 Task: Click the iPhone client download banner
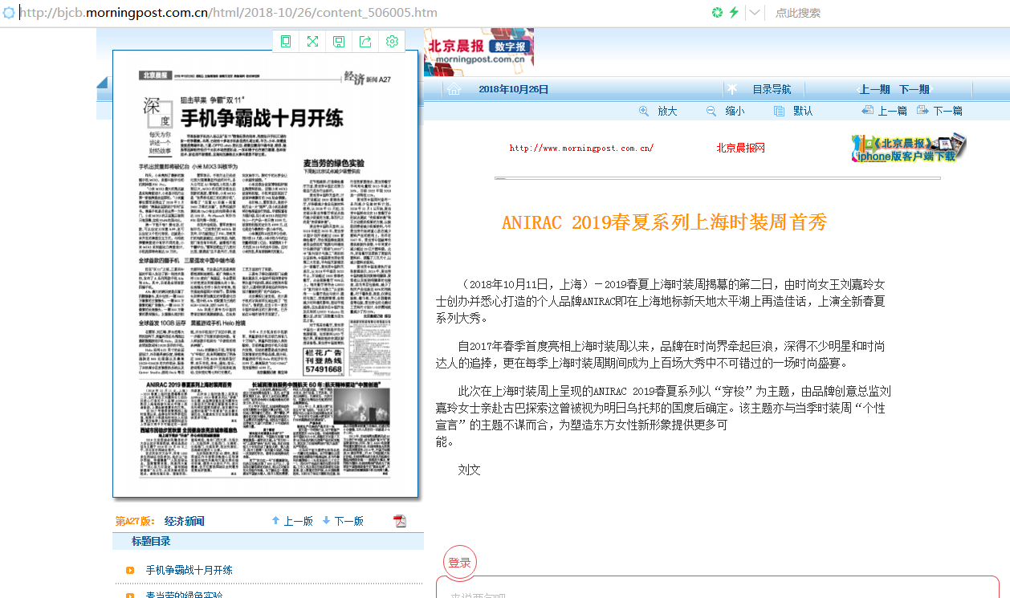(909, 148)
